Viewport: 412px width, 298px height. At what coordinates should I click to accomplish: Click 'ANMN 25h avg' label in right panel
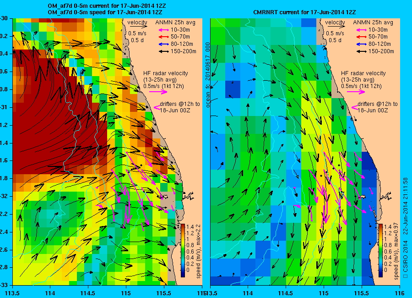tap(373, 22)
